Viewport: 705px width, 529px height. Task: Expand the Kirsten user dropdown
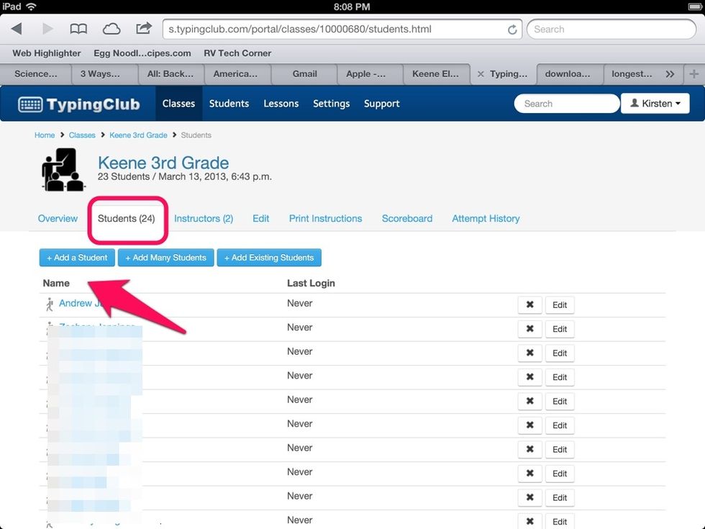[x=655, y=104]
